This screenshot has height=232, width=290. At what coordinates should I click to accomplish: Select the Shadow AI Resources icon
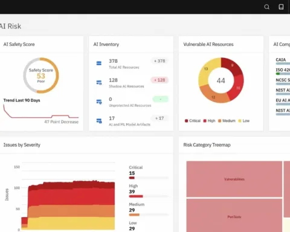coord(99,82)
